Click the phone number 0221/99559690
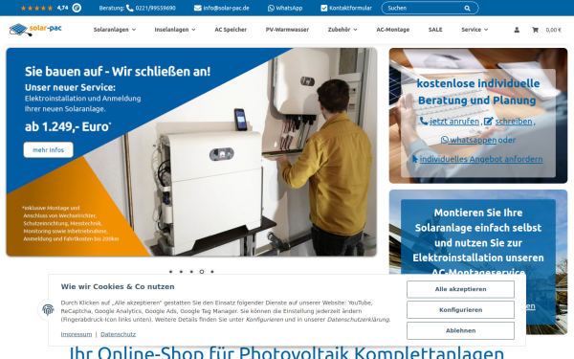The width and height of the screenshot is (574, 359). [x=156, y=8]
